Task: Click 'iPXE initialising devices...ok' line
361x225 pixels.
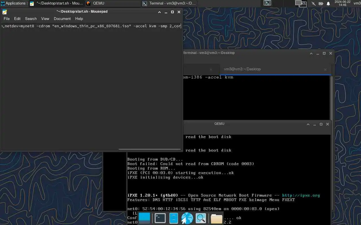Action: [x=165, y=177]
